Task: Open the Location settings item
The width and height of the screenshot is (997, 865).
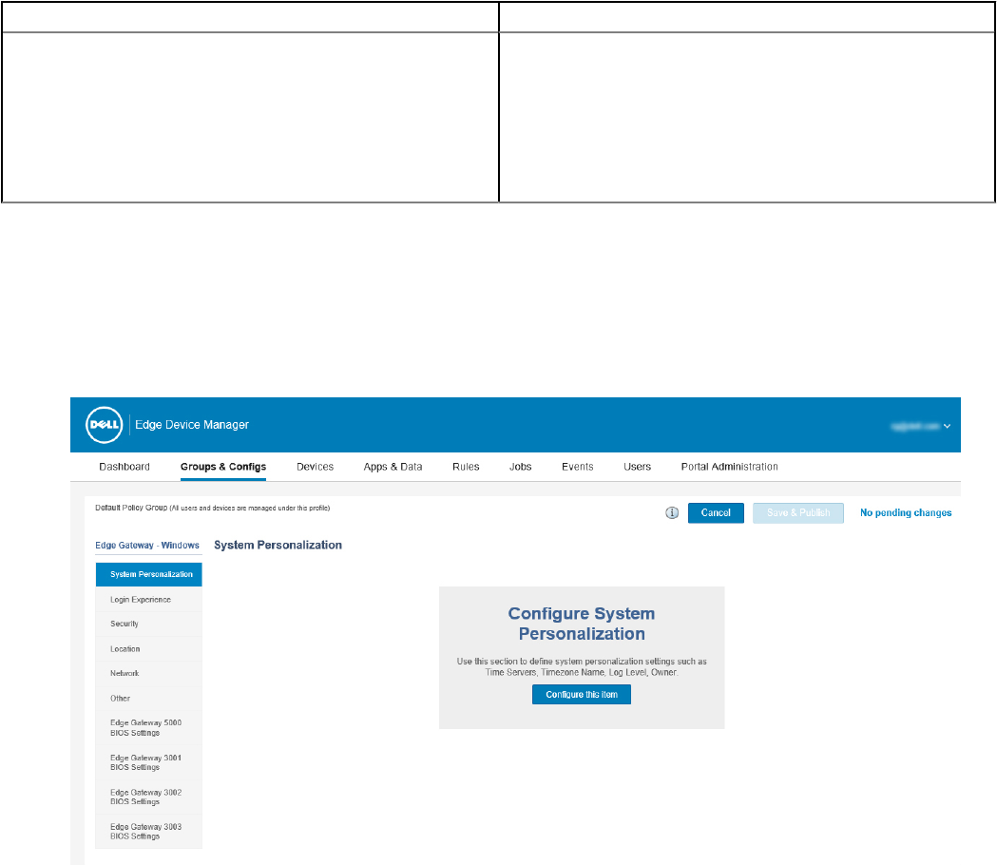Action: pyautogui.click(x=149, y=649)
